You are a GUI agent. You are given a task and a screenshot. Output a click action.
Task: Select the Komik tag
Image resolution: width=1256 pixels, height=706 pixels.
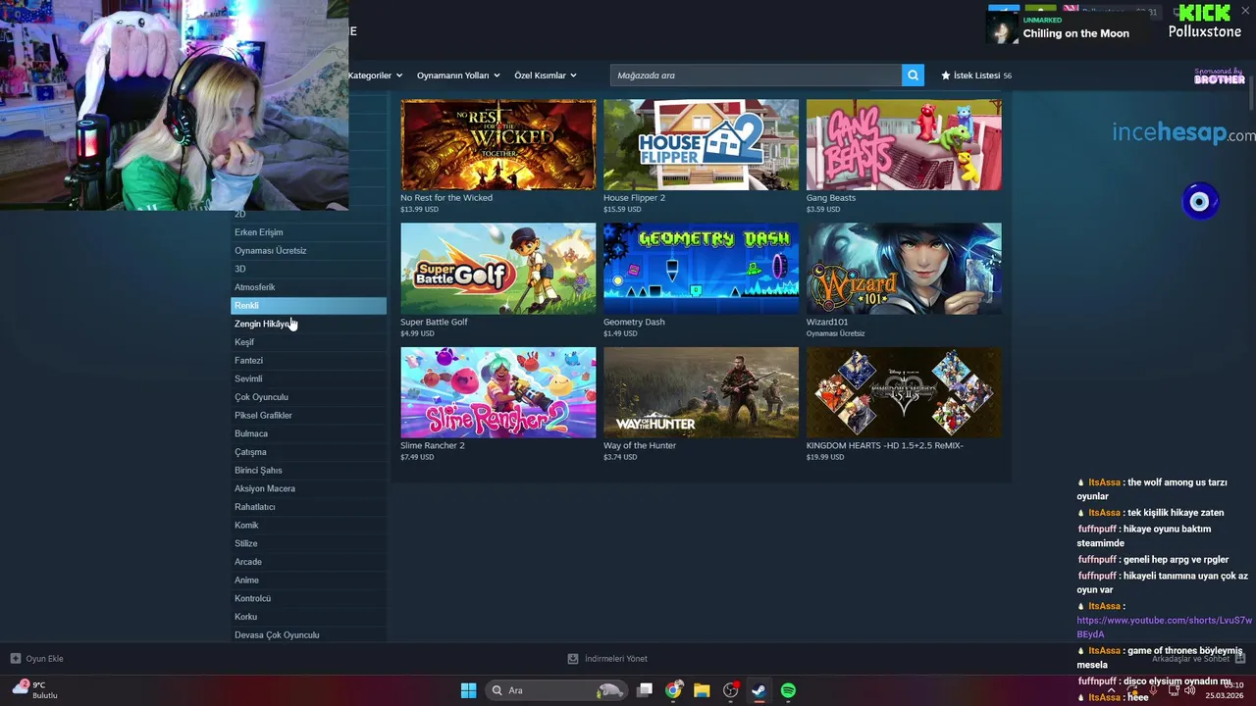click(x=308, y=526)
